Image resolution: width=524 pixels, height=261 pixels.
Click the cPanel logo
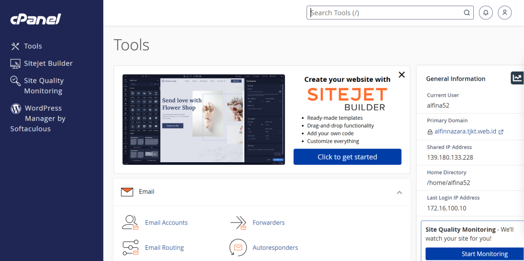(x=35, y=19)
